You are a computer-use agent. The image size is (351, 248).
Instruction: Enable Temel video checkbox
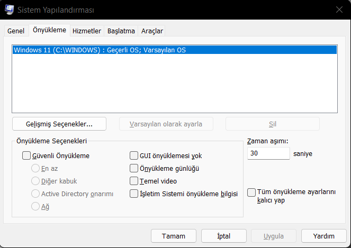click(134, 181)
